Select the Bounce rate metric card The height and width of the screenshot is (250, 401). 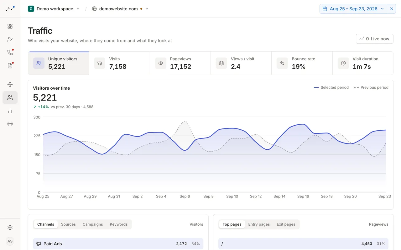[x=302, y=63]
